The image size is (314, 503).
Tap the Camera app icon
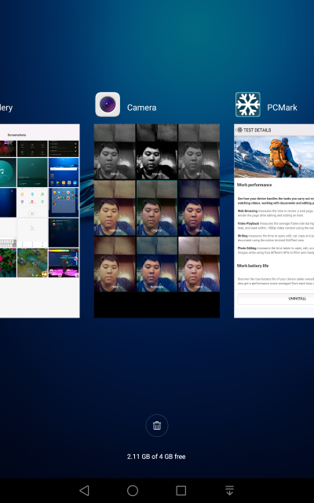click(108, 105)
